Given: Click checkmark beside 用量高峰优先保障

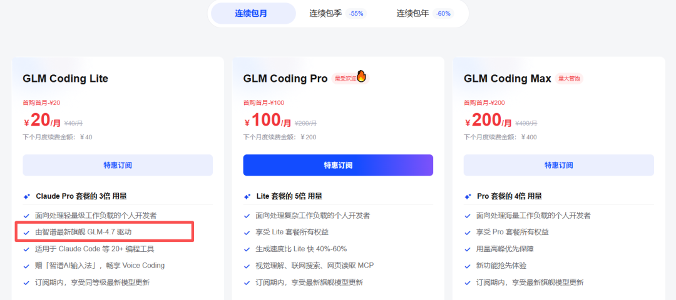Looking at the screenshot, I should pos(468,249).
